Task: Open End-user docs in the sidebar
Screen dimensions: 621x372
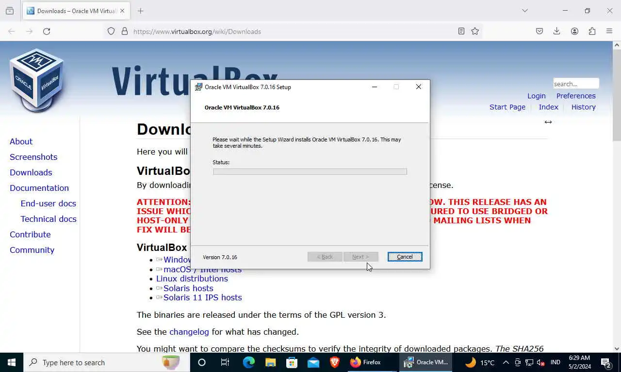Action: click(49, 203)
